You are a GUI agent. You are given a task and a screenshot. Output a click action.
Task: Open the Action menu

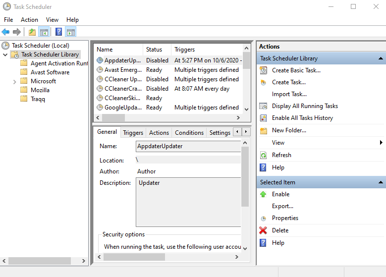29,20
